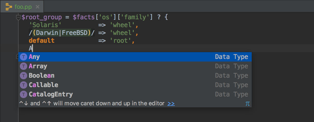314x122 pixels.
Task: Click the default keyword in the selector
Action: coord(42,41)
